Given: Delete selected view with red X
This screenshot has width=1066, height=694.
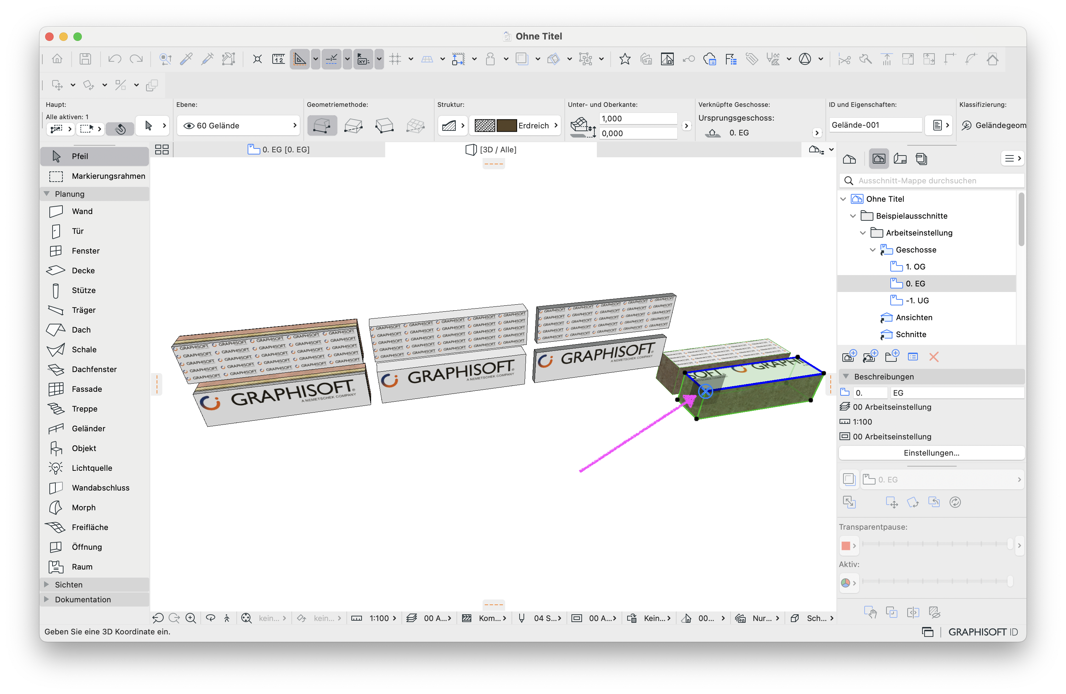Looking at the screenshot, I should (934, 357).
